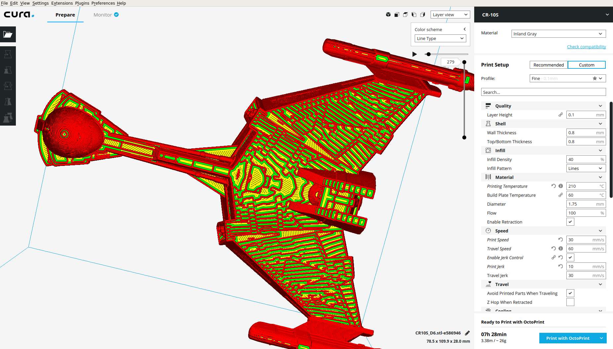This screenshot has height=349, width=613.
Task: Click the link icon beside Build Plate Temperature
Action: pyautogui.click(x=561, y=195)
